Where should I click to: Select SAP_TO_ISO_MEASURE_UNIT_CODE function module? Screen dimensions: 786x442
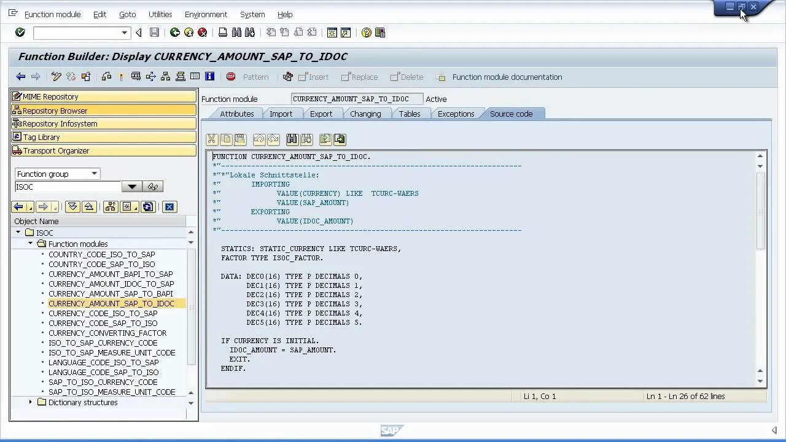click(112, 392)
